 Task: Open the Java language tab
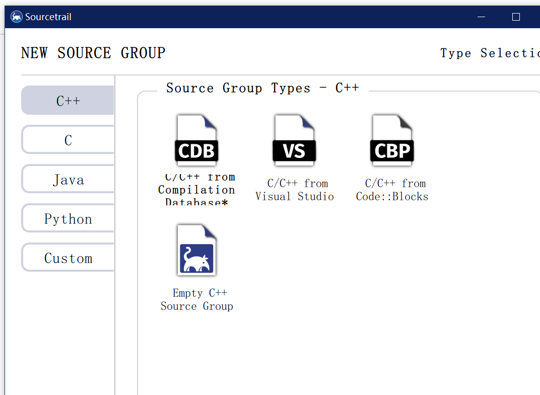(68, 179)
